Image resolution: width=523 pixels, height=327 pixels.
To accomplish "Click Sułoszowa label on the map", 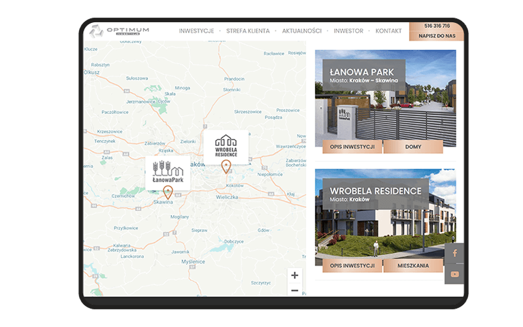I will [137, 78].
